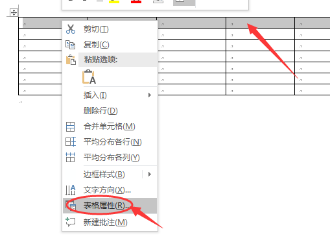This screenshot has width=330, height=240.
Task: Click the red font color swatch
Action: point(136,2)
